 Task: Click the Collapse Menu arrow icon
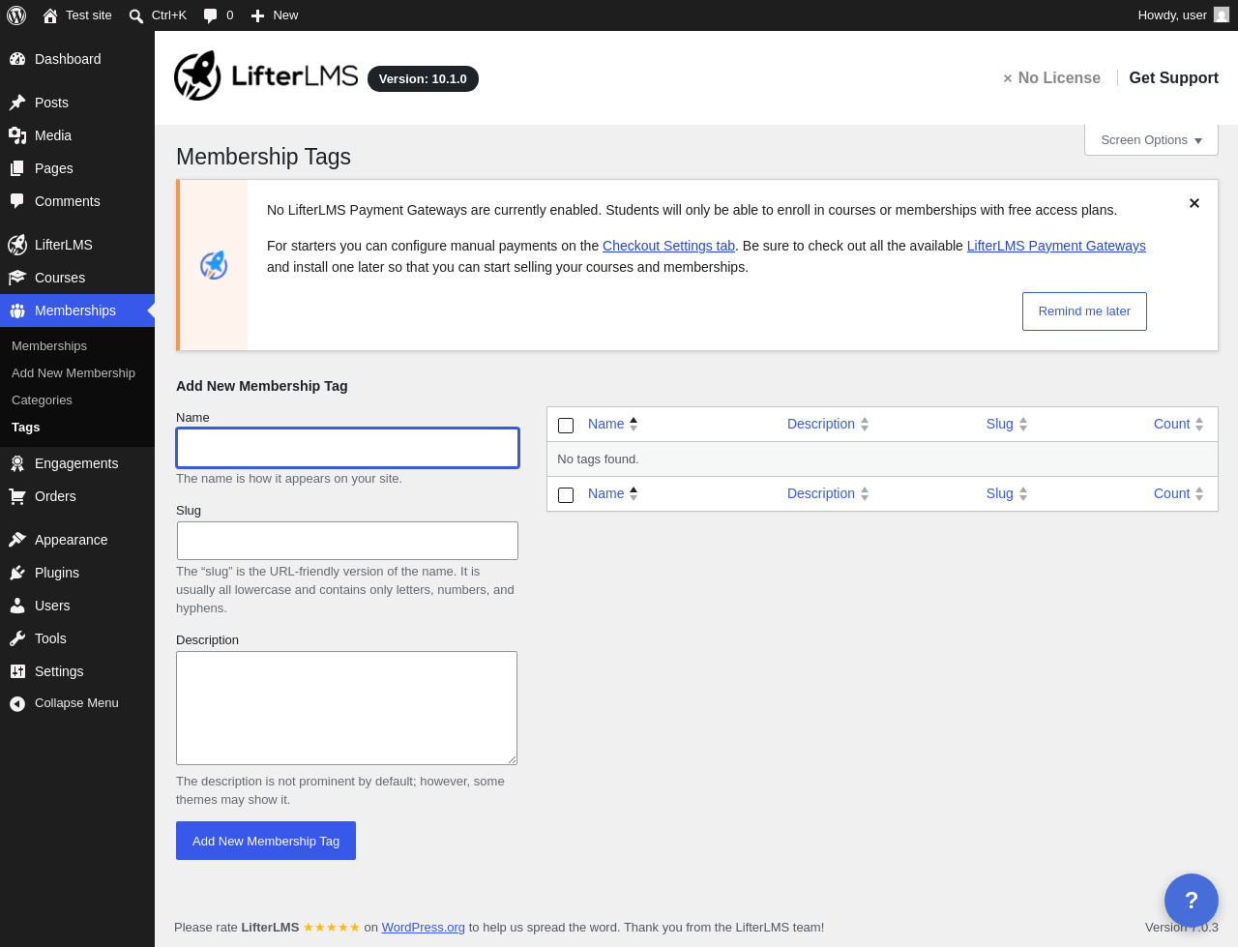point(17,703)
